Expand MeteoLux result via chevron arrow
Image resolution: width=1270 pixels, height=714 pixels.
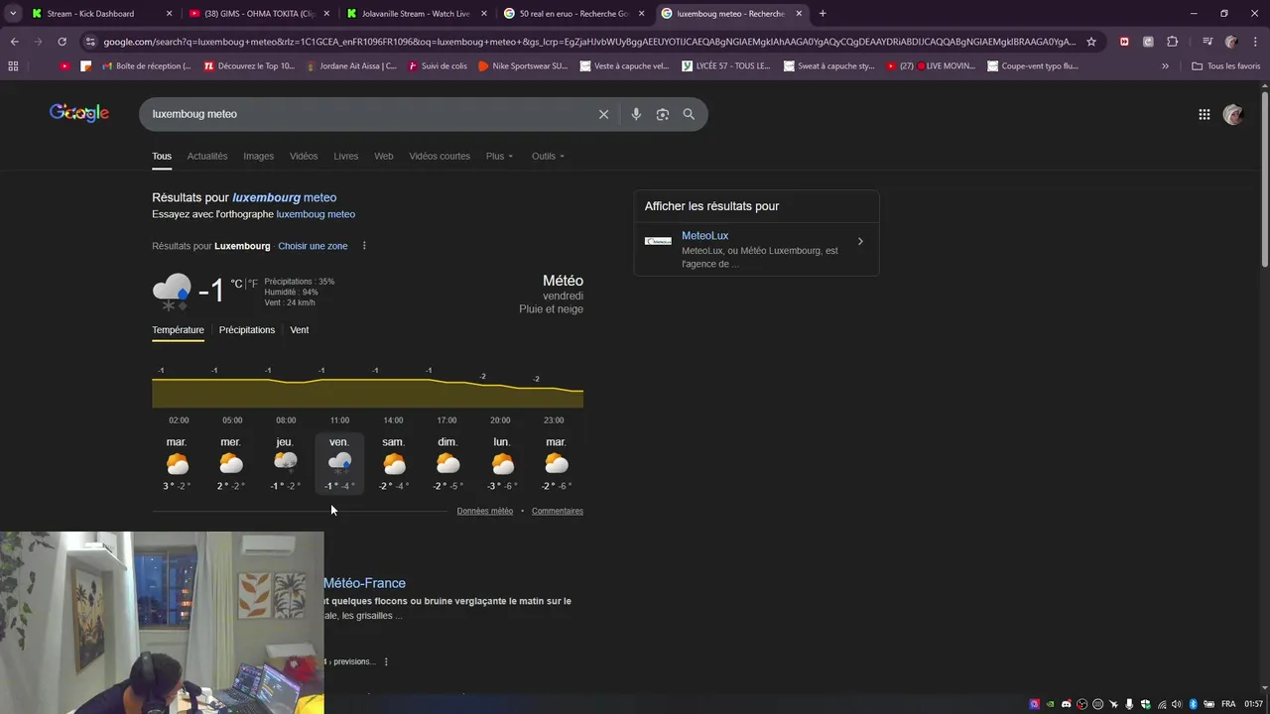(x=860, y=241)
